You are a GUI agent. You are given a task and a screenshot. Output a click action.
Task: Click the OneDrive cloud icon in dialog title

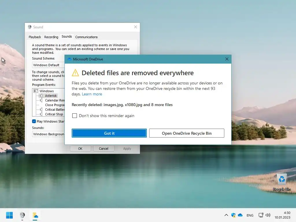pyautogui.click(x=69, y=59)
